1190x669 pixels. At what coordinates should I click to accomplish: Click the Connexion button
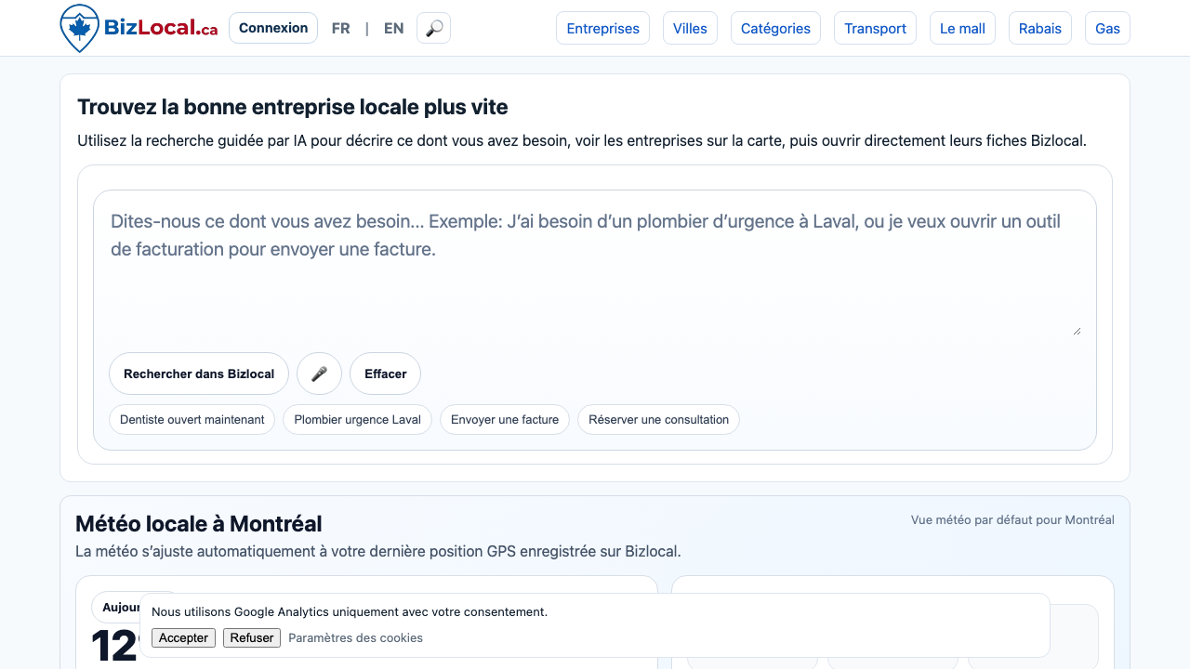272,28
